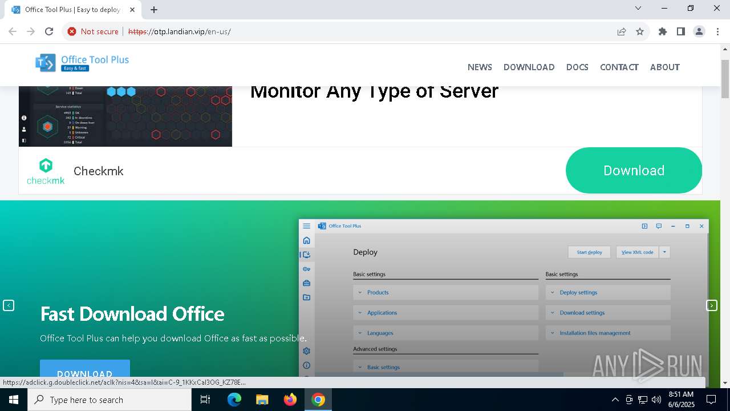Open the Settings gear in app sidebar
This screenshot has width=730, height=411.
pos(306,351)
